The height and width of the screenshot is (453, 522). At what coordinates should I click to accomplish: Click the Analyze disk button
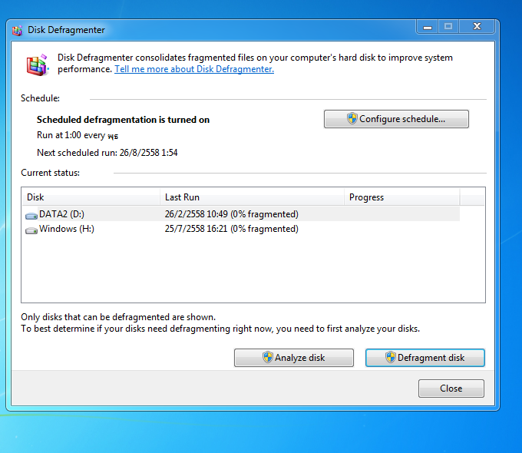[x=293, y=358]
